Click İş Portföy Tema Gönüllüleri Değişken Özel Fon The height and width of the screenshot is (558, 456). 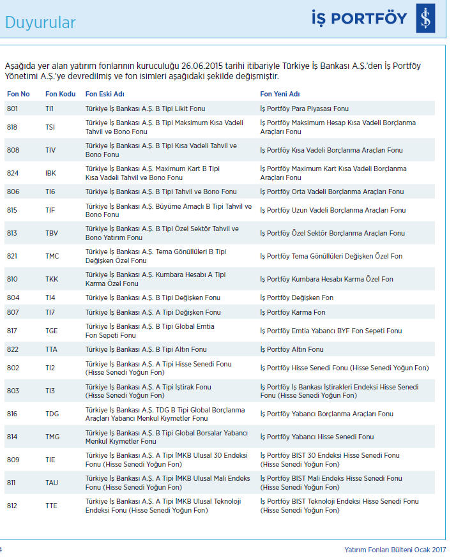[331, 256]
